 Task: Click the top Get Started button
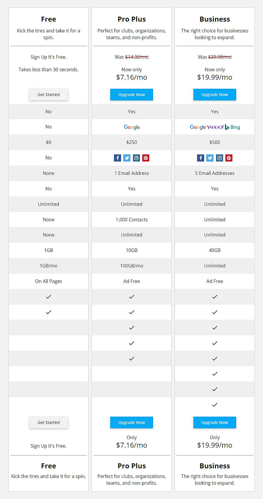[x=48, y=95]
